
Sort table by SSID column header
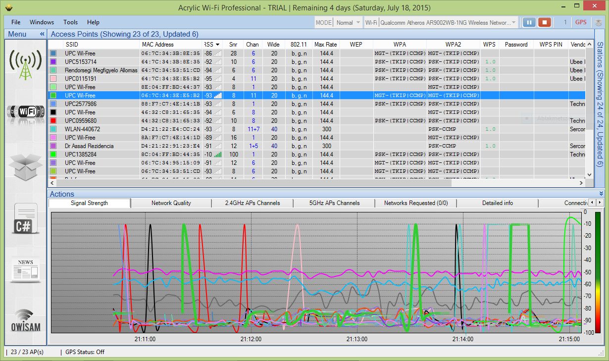pyautogui.click(x=72, y=45)
